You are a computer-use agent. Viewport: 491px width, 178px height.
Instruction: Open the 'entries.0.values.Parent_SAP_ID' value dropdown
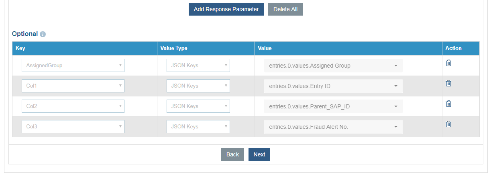point(333,107)
